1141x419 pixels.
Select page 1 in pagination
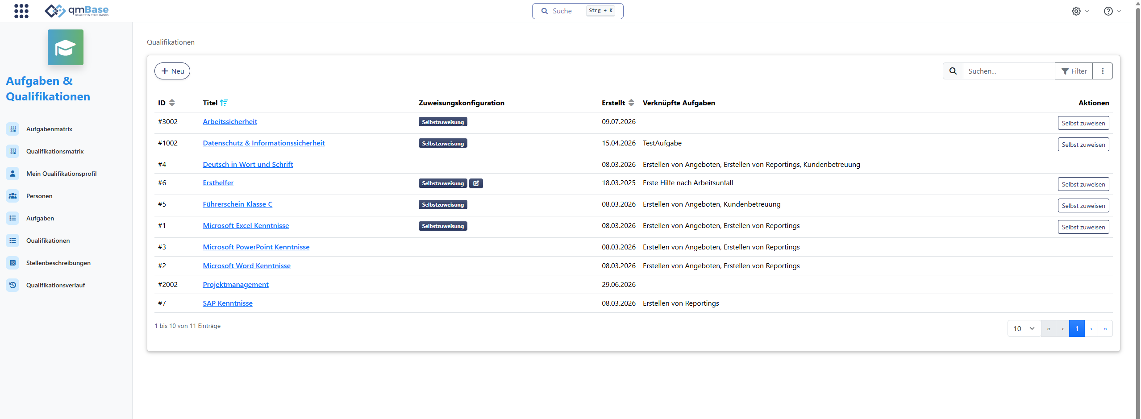(x=1077, y=328)
